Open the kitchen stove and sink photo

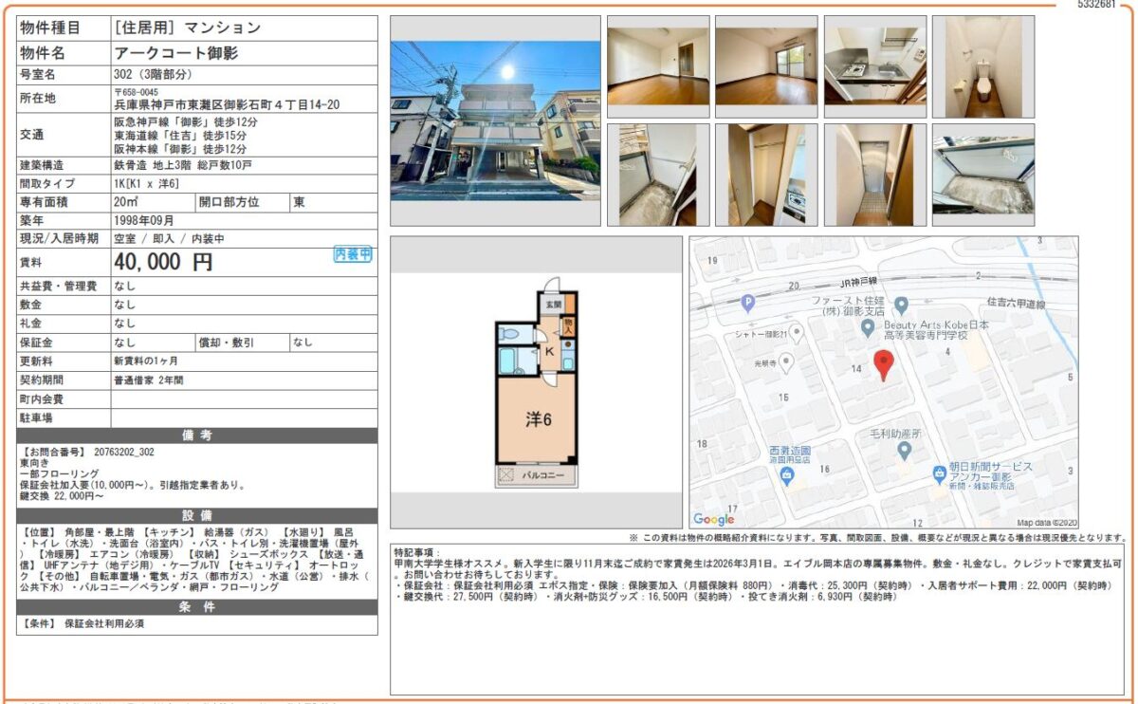click(874, 66)
